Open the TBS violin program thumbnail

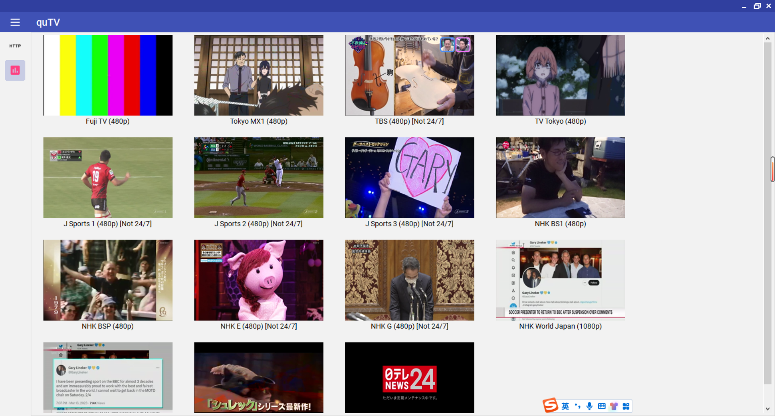click(410, 75)
